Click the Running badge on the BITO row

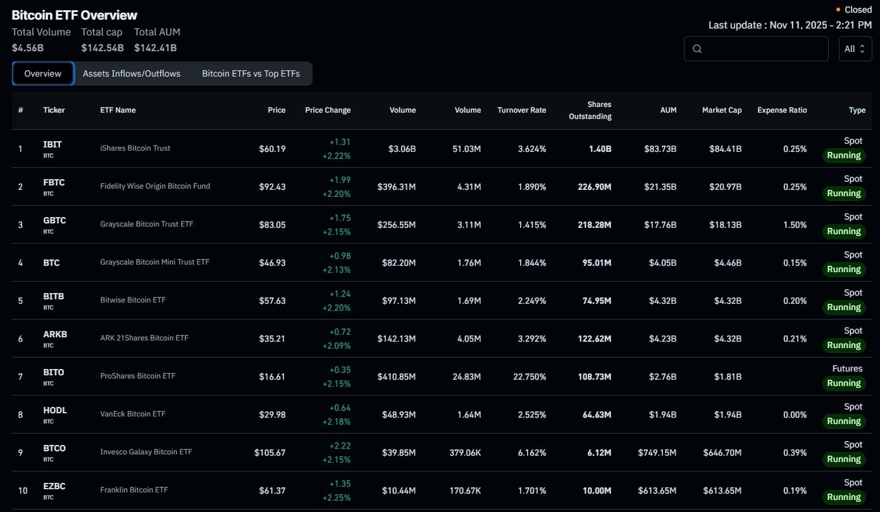(x=843, y=383)
